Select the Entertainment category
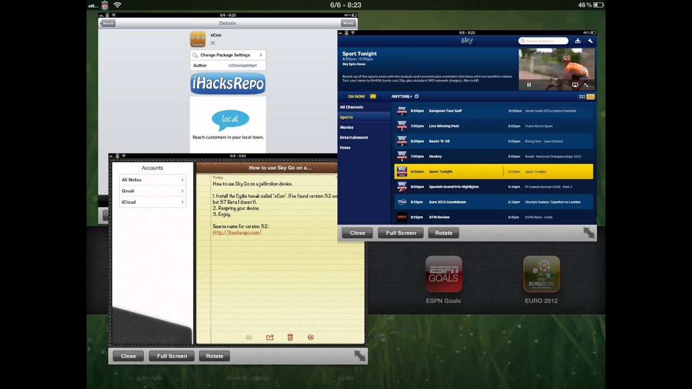The height and width of the screenshot is (389, 692). [x=364, y=137]
